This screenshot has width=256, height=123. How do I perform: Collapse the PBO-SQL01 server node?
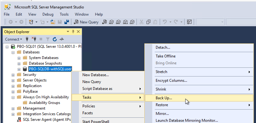click(x=7, y=47)
